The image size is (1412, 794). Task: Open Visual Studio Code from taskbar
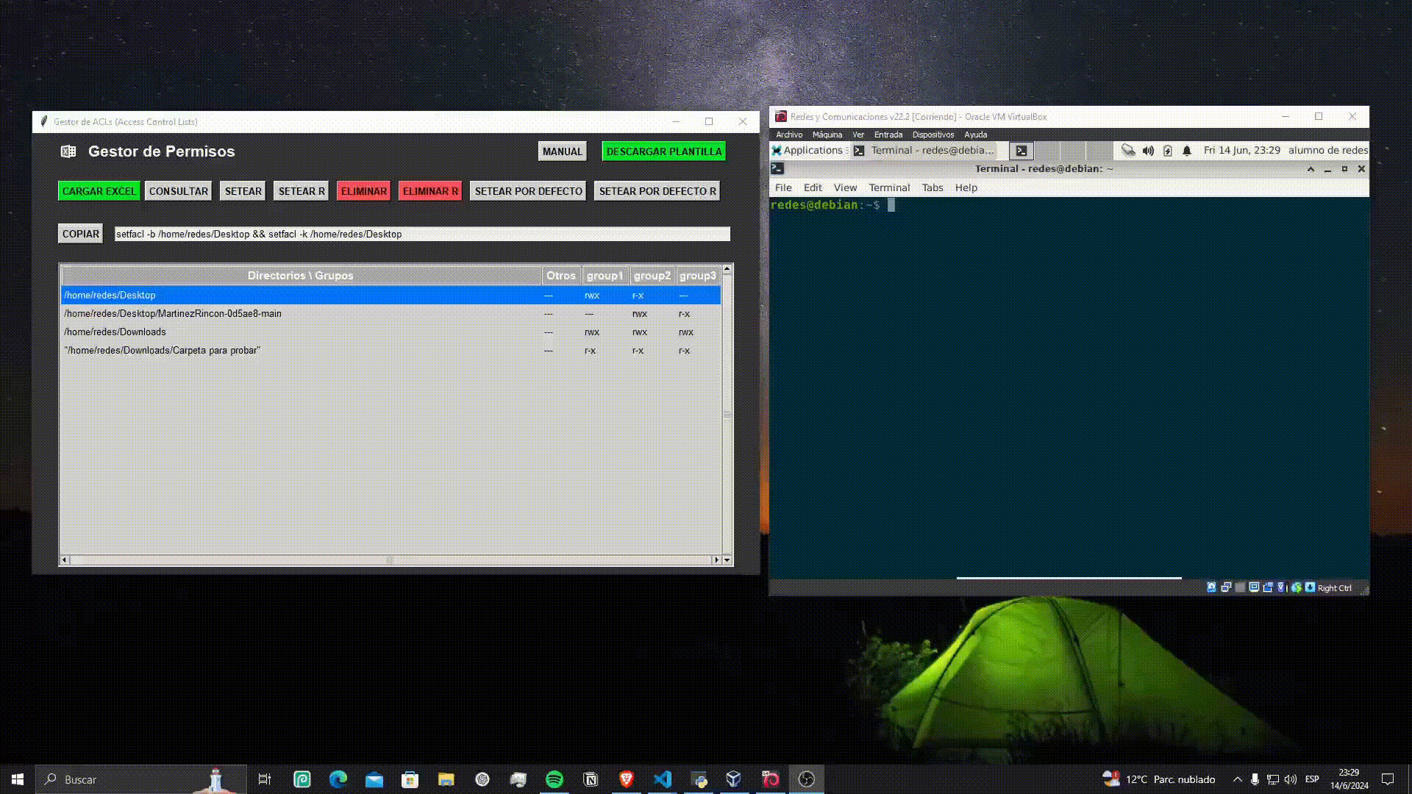pos(662,779)
